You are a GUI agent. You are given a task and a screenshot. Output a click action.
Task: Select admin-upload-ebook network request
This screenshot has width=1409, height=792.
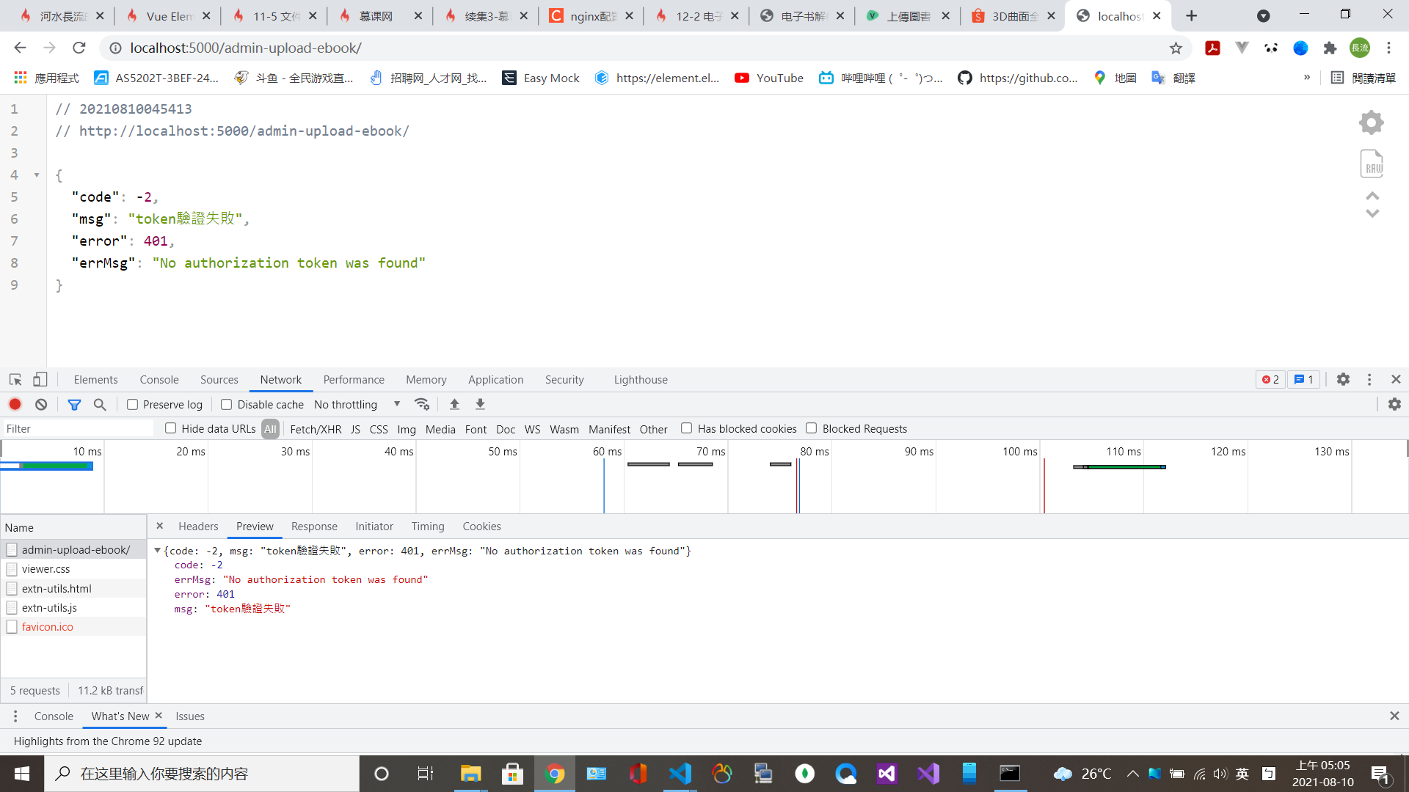coord(76,549)
